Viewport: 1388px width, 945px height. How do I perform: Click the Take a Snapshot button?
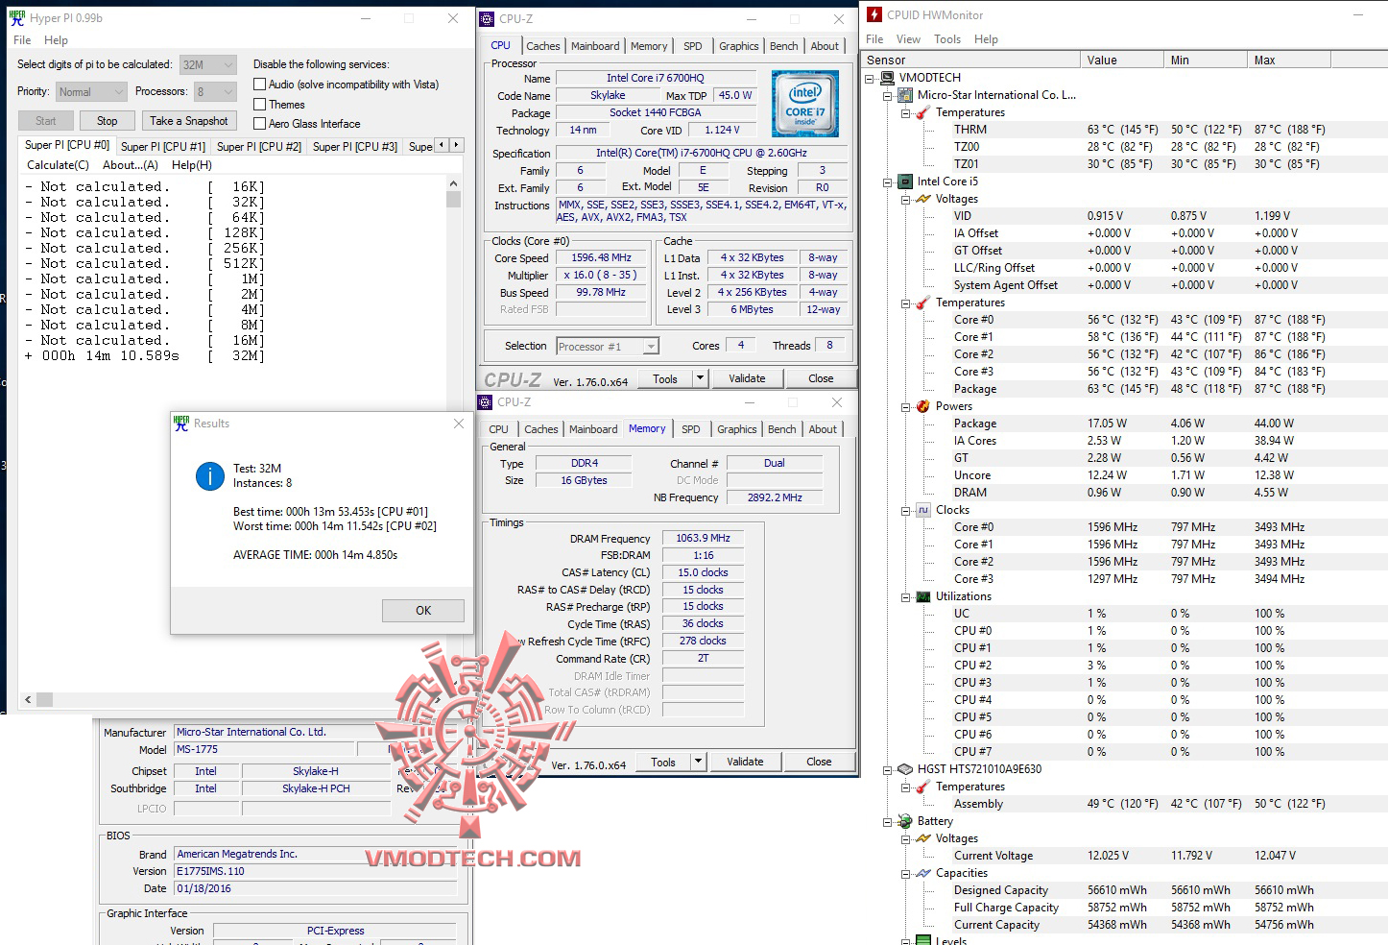[x=189, y=121]
